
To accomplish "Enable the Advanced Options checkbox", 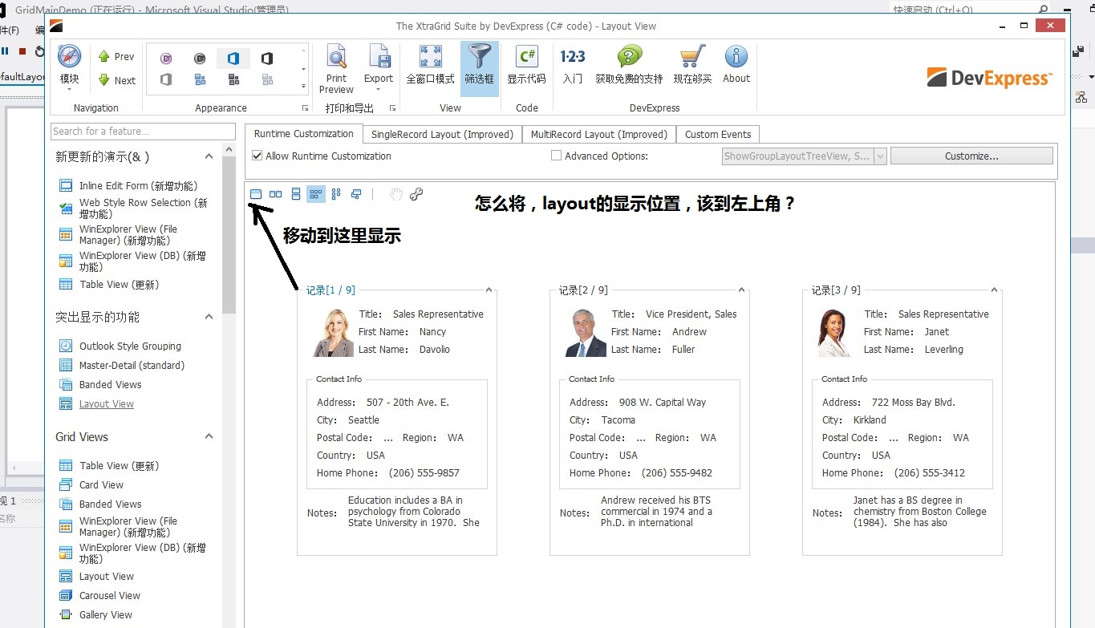I will pyautogui.click(x=556, y=156).
